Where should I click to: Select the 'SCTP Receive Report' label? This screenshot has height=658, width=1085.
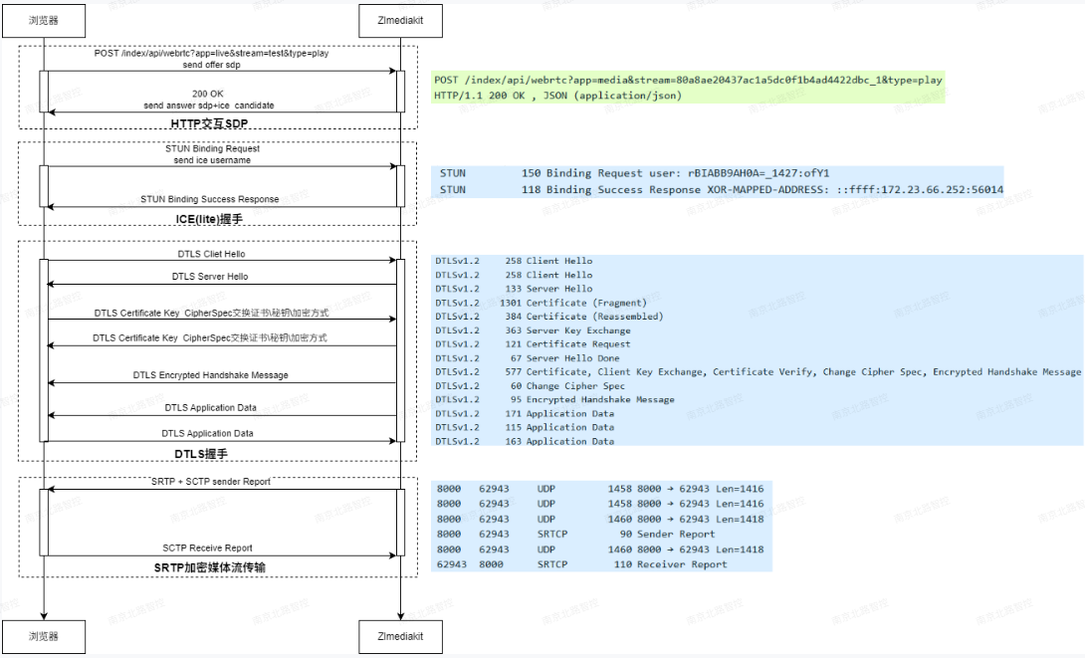tap(208, 548)
